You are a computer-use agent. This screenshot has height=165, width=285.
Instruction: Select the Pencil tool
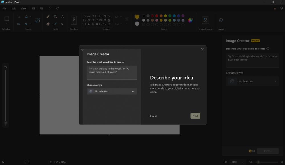(48, 17)
